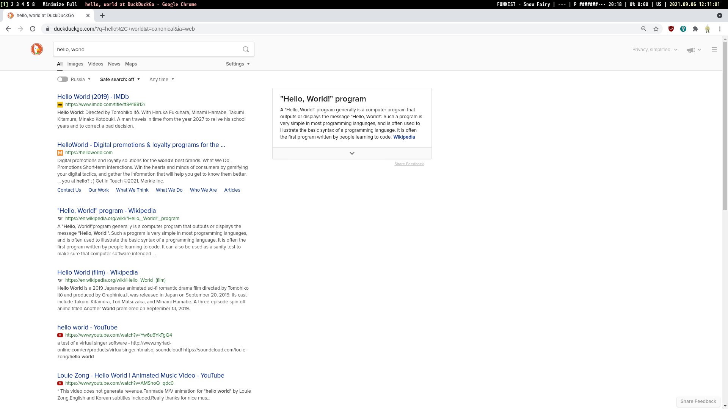Close the DuckDuckGo tab

88,16
